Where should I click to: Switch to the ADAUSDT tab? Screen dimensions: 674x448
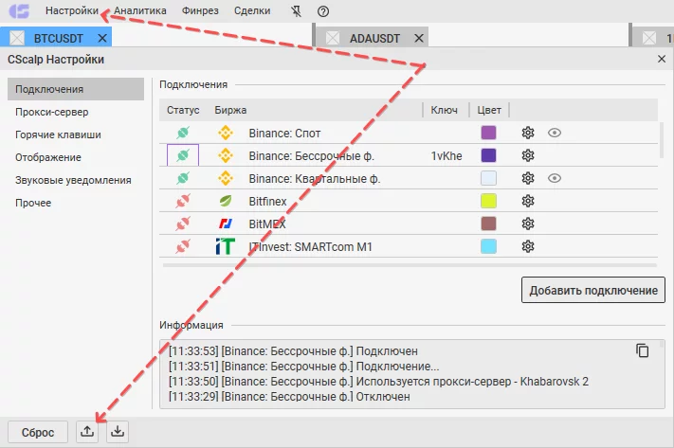pos(374,38)
